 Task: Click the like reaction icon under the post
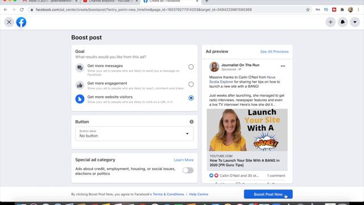[x=211, y=175]
